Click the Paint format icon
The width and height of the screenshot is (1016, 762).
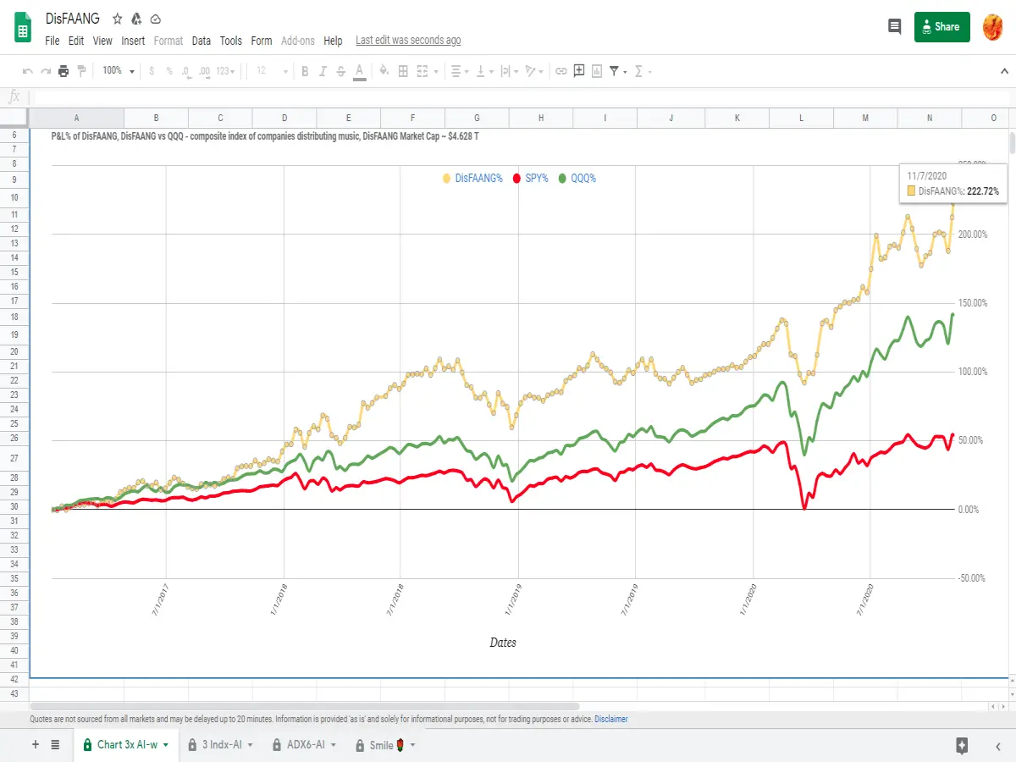(x=81, y=71)
